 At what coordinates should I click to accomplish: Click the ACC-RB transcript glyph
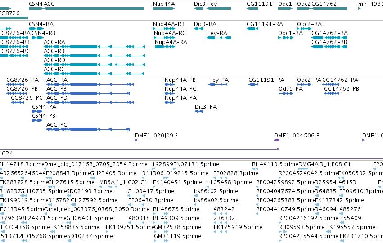94,56
